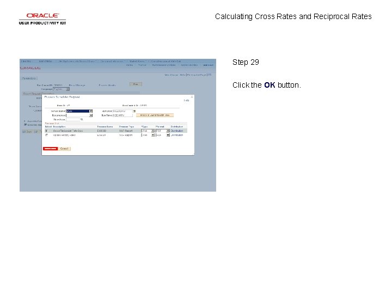Image resolution: width=392 pixels, height=294 pixels.
Task: Click New Window link on background page
Action: (171, 75)
